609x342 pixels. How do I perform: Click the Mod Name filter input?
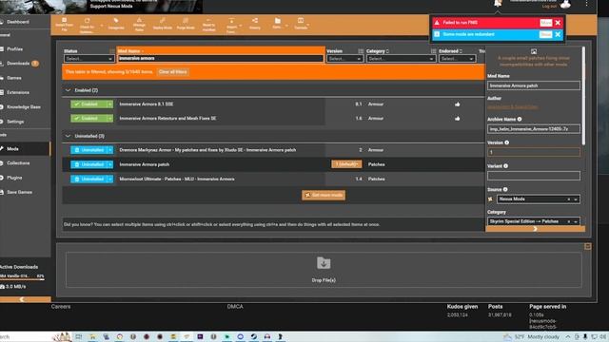pyautogui.click(x=221, y=59)
